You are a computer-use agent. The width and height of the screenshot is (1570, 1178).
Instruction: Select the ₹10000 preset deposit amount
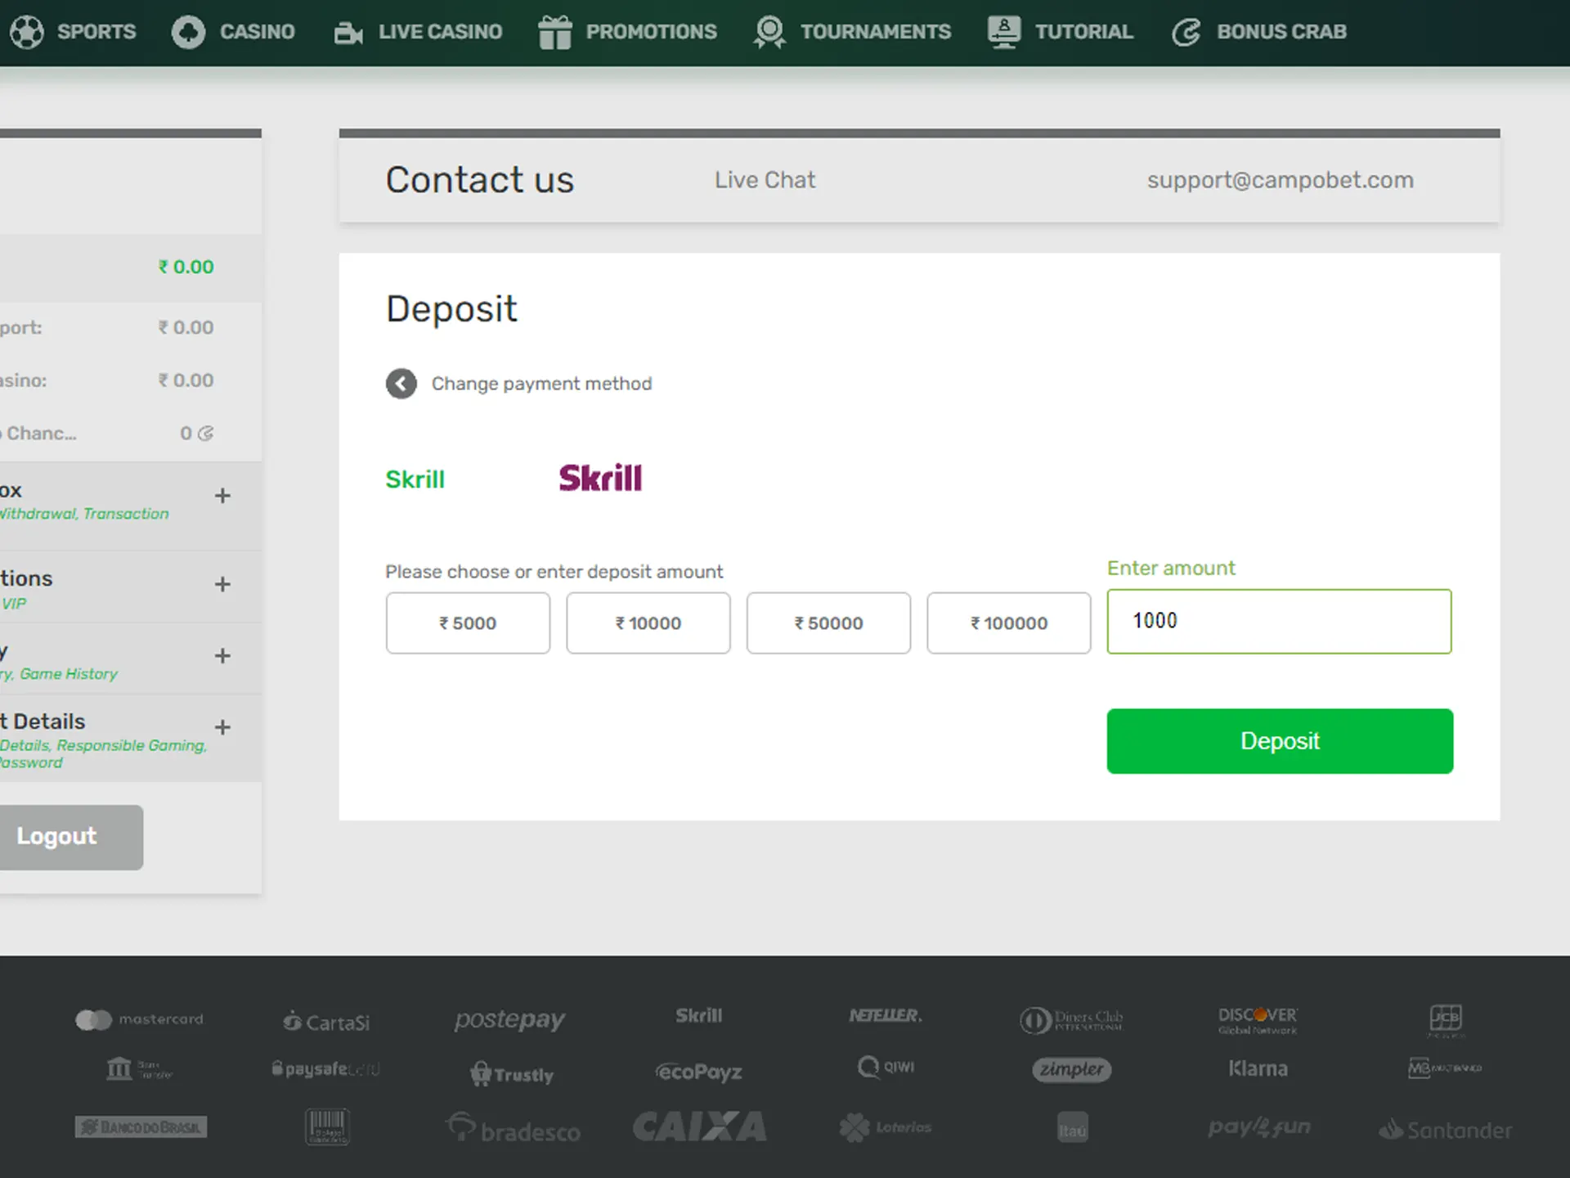(x=648, y=623)
